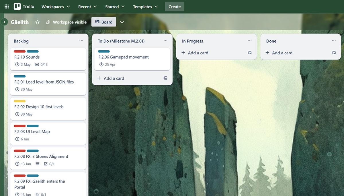Open F.2.02 Design 10 first levels card
This screenshot has height=196, width=344.
point(48,109)
